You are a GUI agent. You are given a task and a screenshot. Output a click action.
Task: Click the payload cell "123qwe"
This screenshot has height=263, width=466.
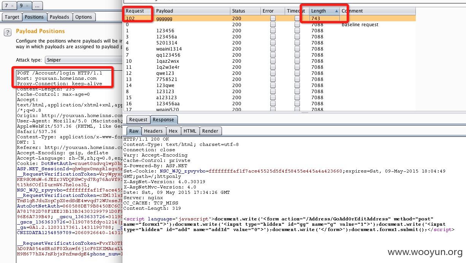(x=165, y=85)
